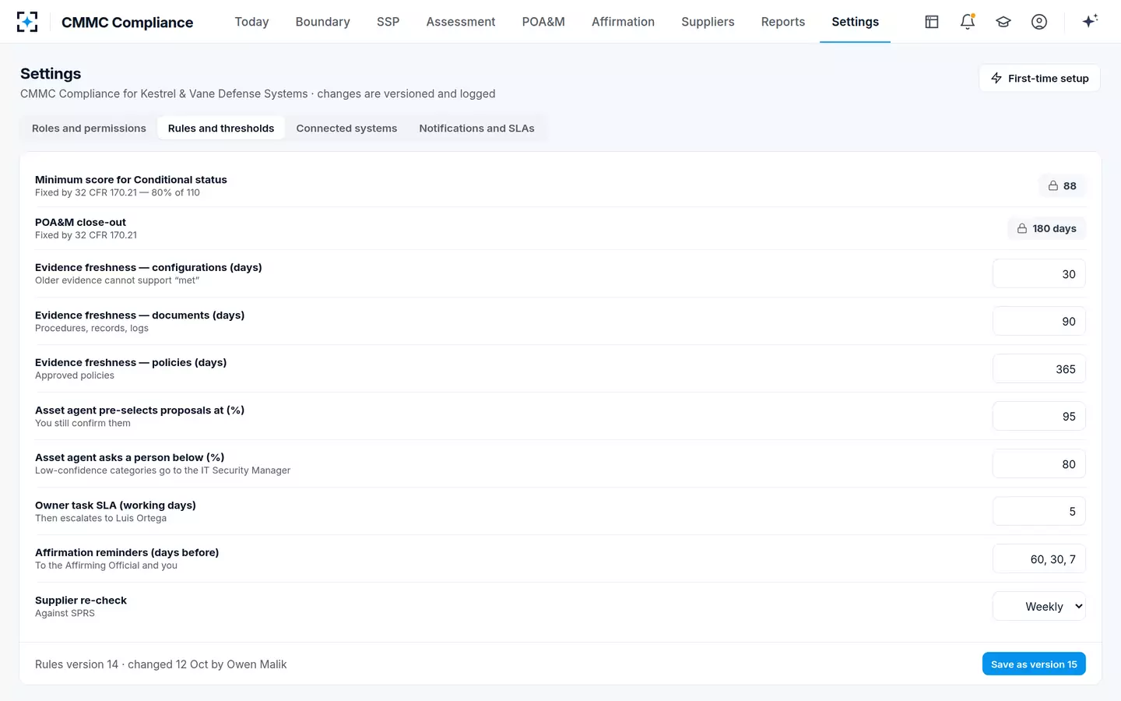Viewport: 1121px width, 701px height.
Task: Open the Affirmation tab
Action: tap(623, 22)
